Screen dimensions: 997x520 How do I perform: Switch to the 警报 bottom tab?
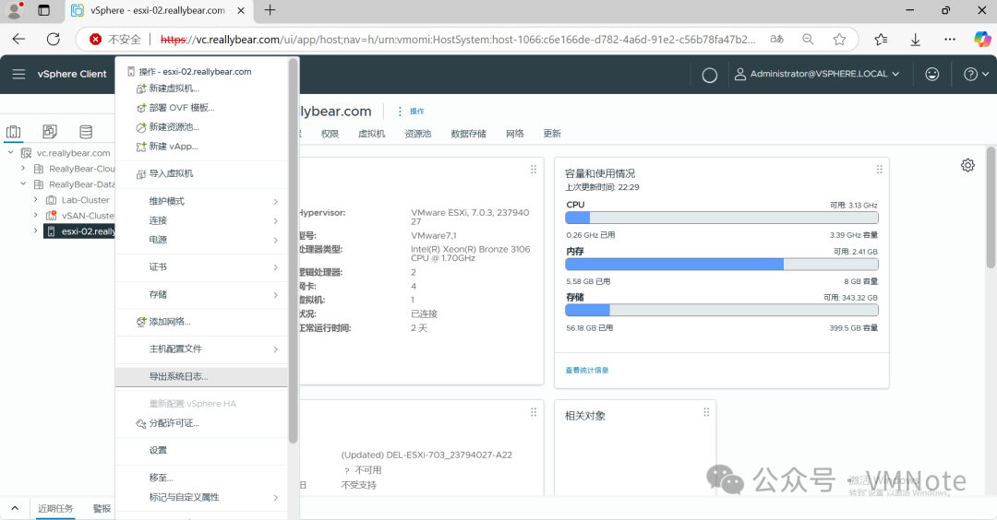[x=102, y=509]
